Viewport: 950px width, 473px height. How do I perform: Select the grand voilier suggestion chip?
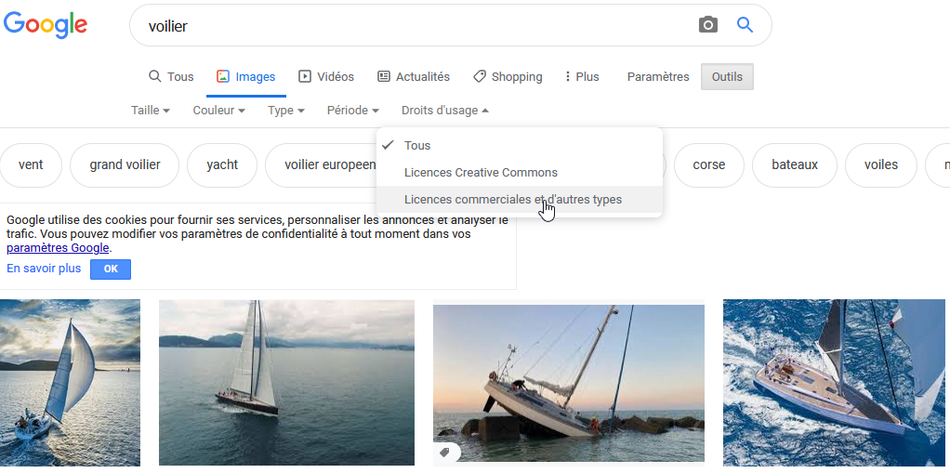(125, 165)
